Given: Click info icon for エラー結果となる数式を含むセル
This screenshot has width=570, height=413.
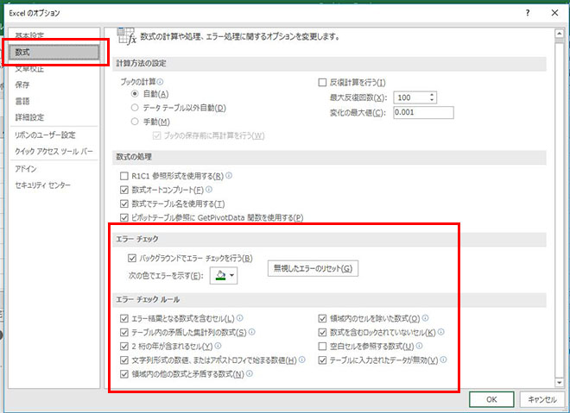Looking at the screenshot, I should click(240, 318).
